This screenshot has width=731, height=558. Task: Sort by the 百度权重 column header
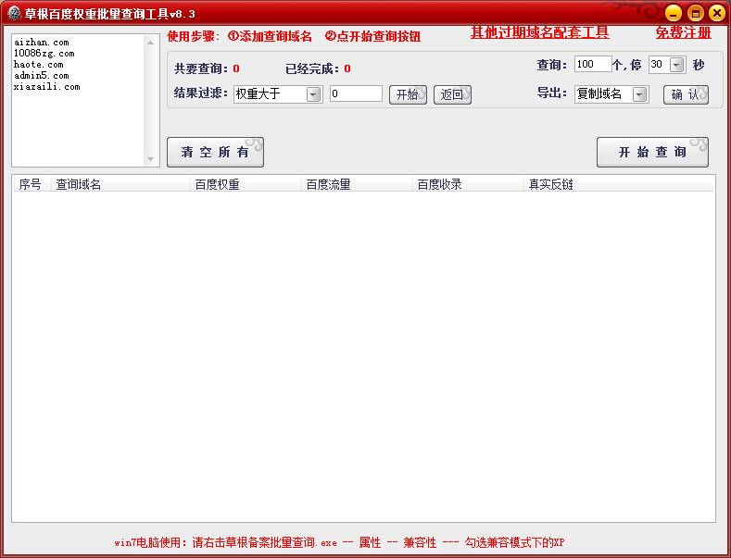point(217,184)
